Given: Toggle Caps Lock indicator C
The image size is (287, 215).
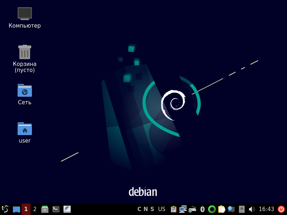Looking at the screenshot, I should point(139,209).
